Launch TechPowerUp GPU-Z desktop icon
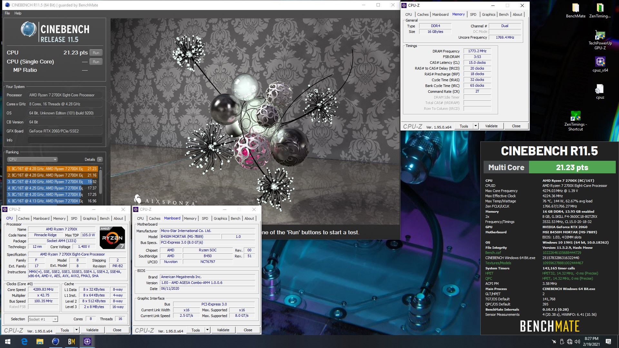Screen dimensions: 619x348 tap(600, 40)
